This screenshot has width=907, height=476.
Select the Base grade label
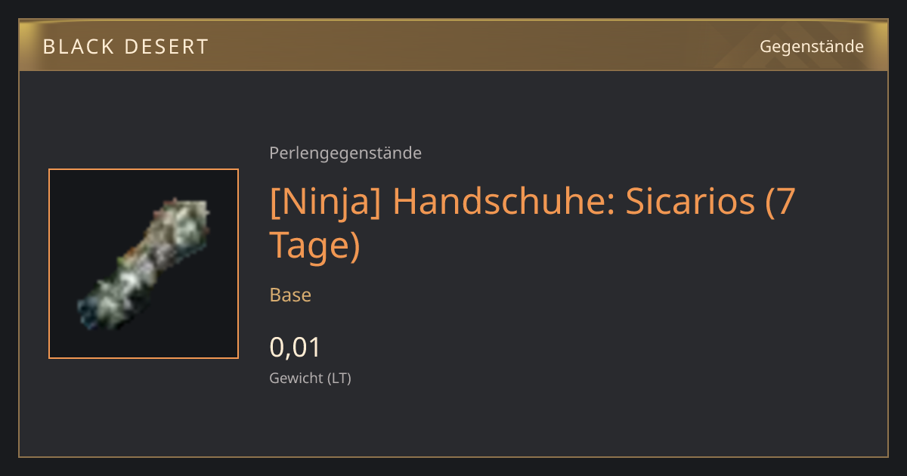pyautogui.click(x=290, y=295)
